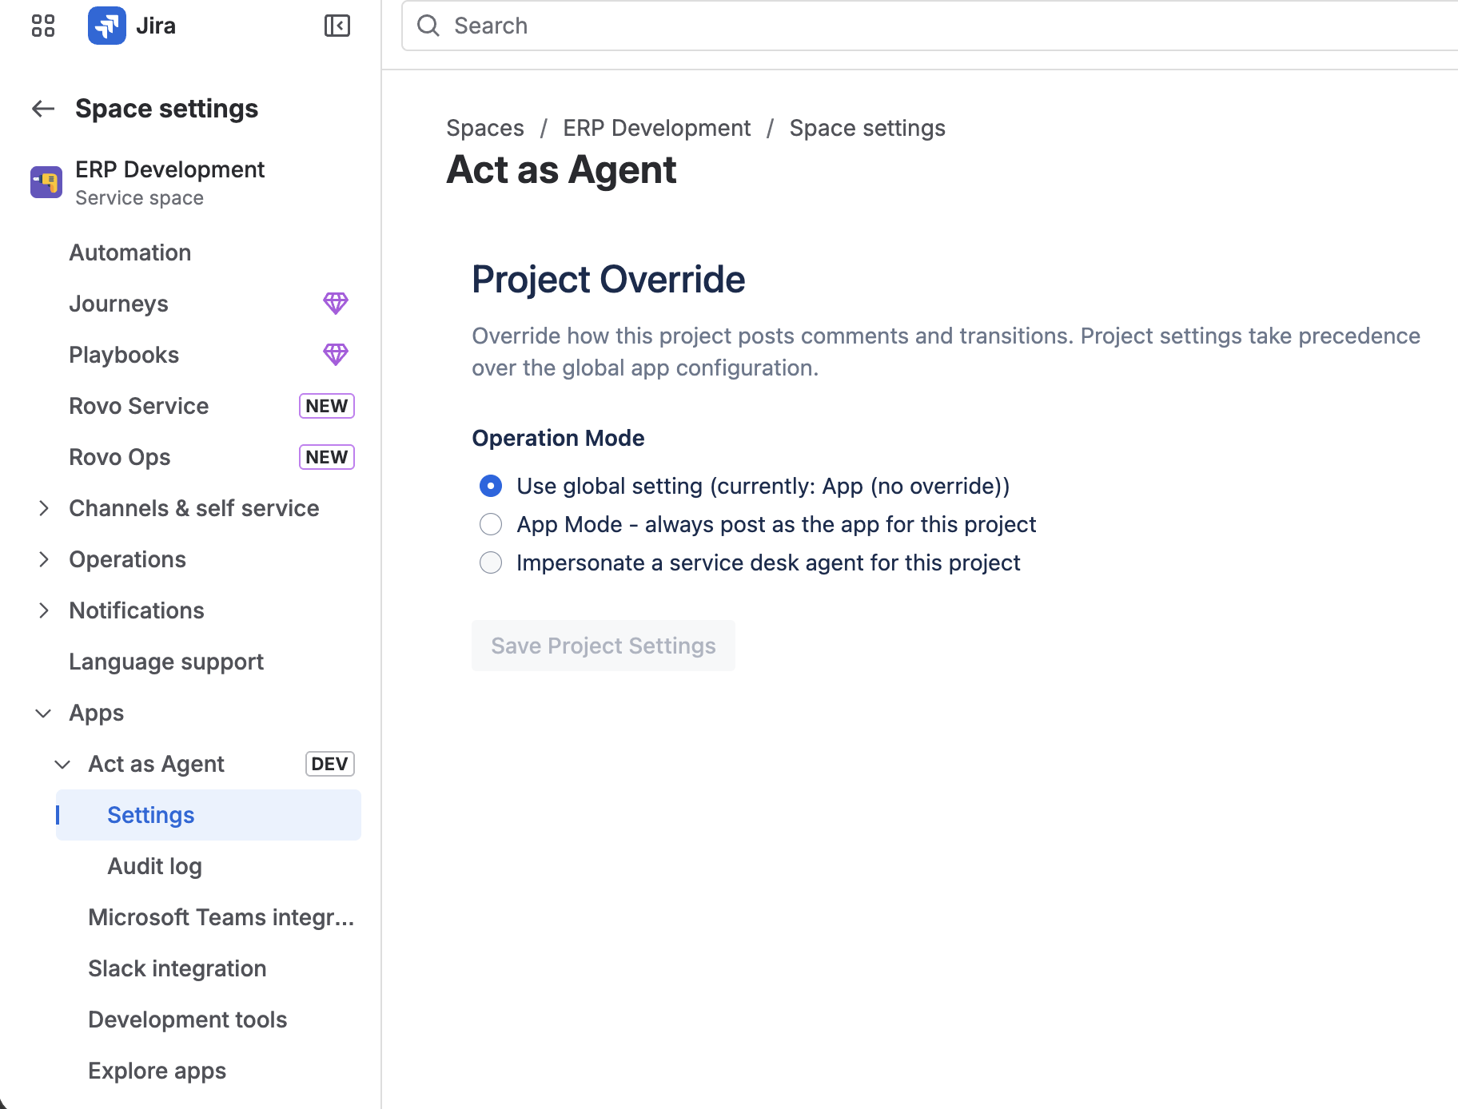Screen dimensions: 1458x1109
Task: Collapse the Act as Agent submenu chevron
Action: [62, 764]
